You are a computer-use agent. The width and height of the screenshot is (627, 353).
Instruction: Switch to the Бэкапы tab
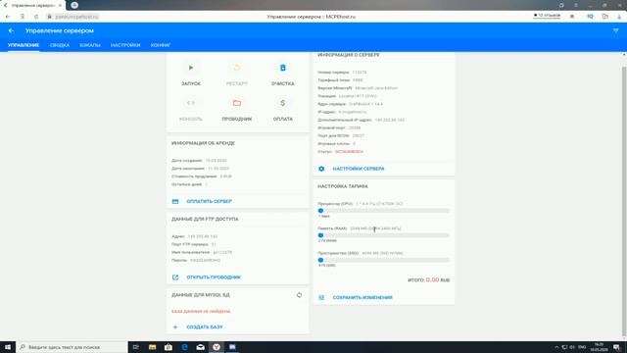[90, 45]
